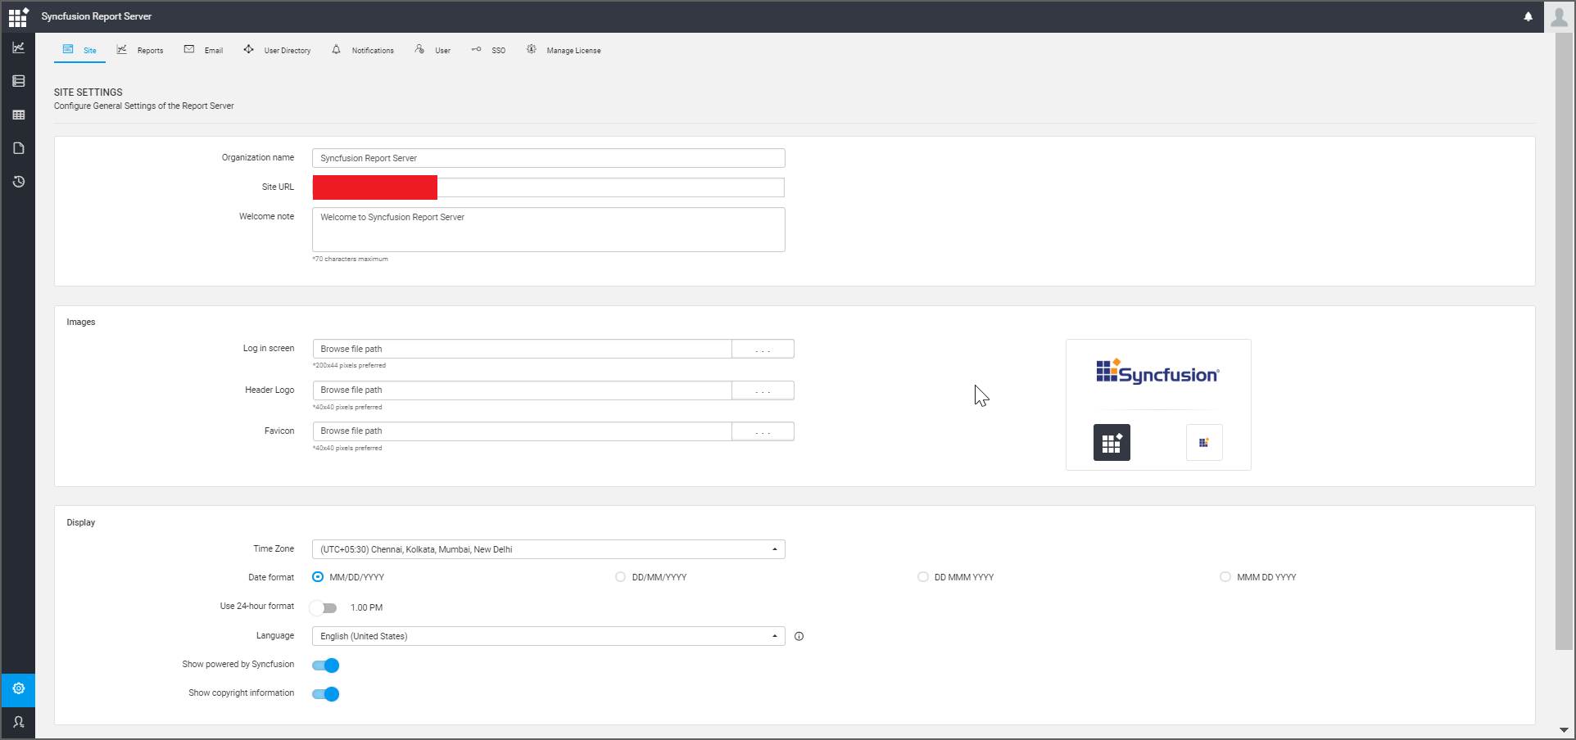Click the Reports tab chart icon
The image size is (1576, 740).
click(121, 49)
